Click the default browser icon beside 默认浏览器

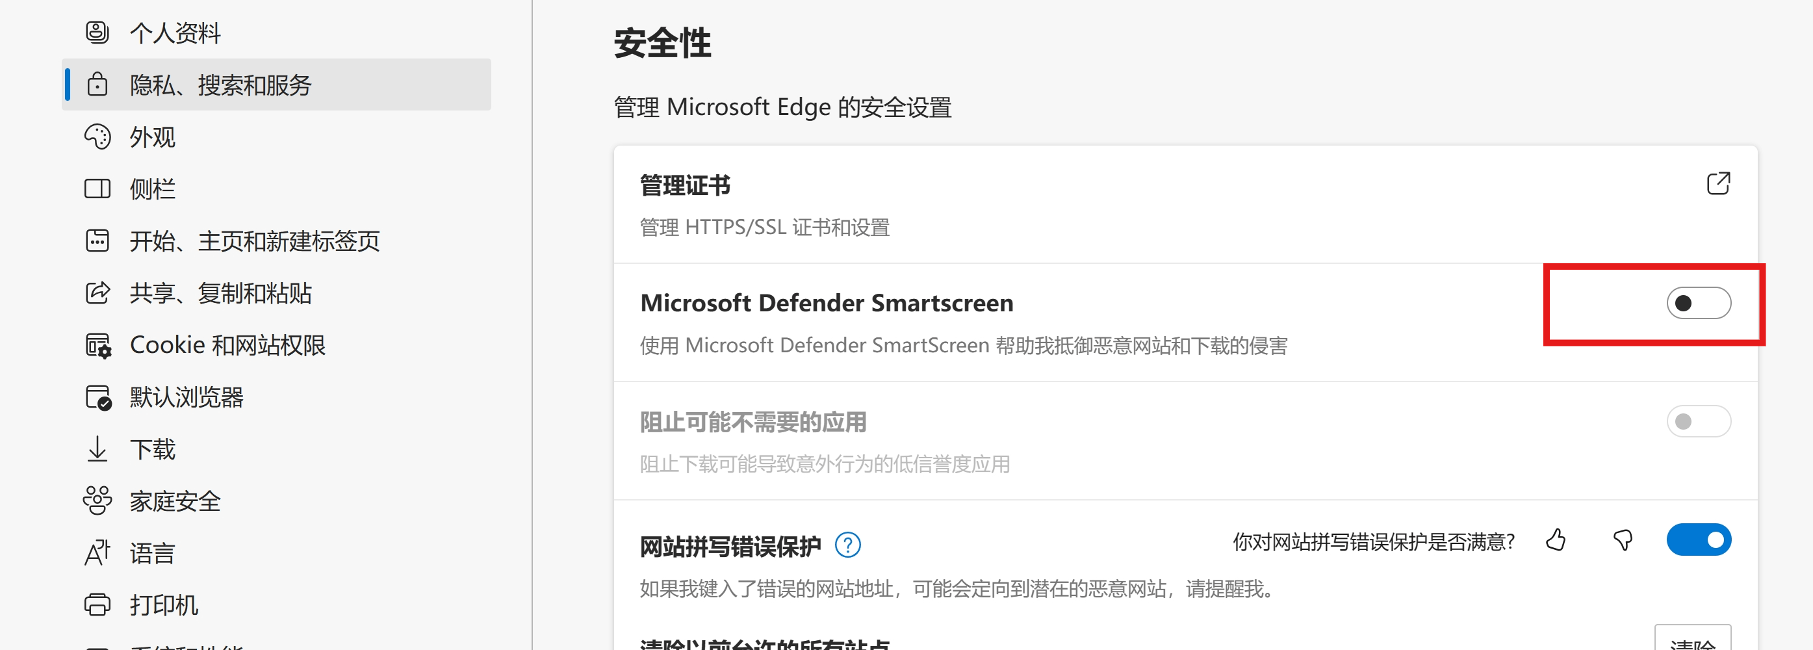click(x=98, y=397)
